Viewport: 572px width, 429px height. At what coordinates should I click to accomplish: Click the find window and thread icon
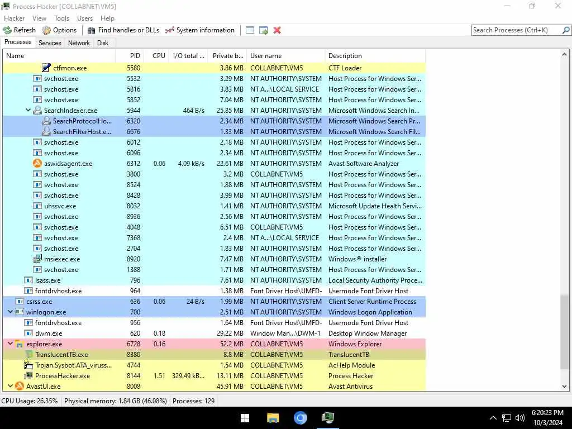pyautogui.click(x=264, y=30)
